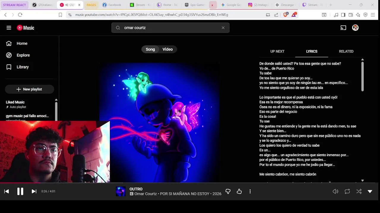
Task: Click the YouTube Music logo
Action: 26,28
